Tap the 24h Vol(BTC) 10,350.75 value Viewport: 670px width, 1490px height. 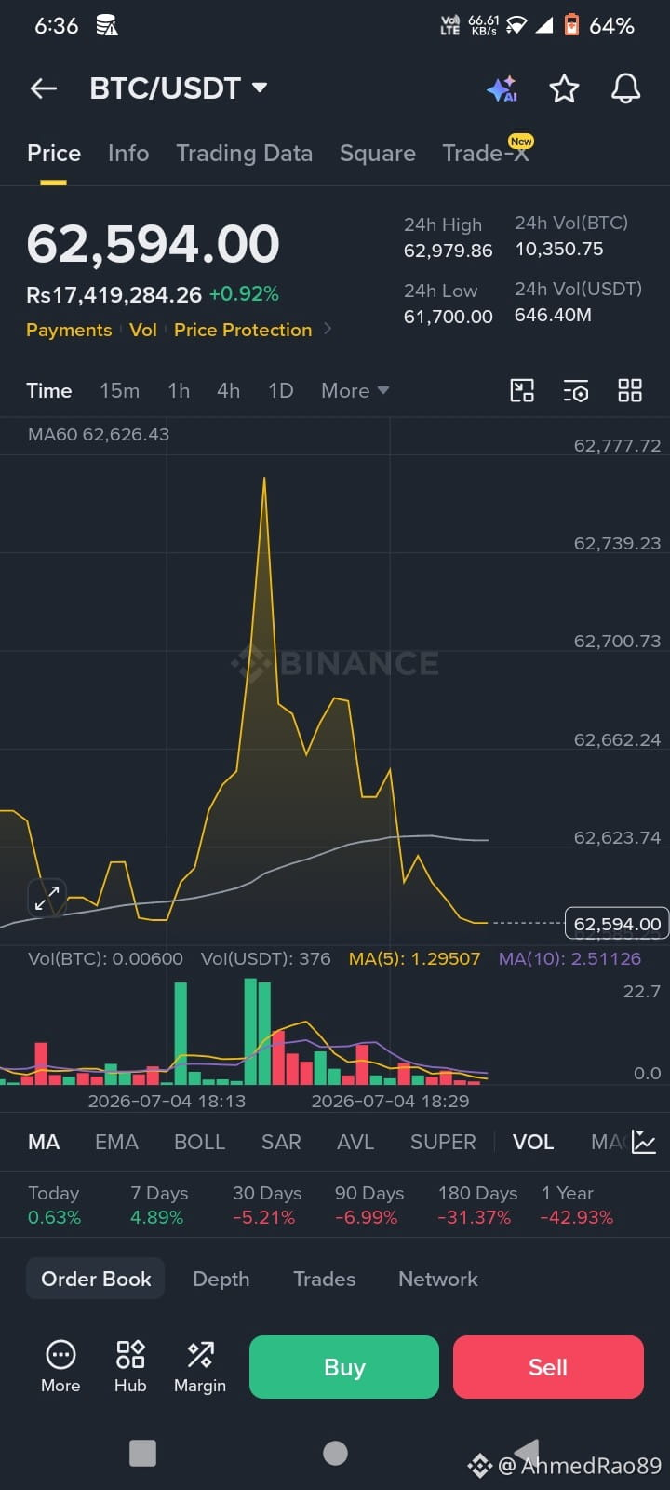[559, 249]
